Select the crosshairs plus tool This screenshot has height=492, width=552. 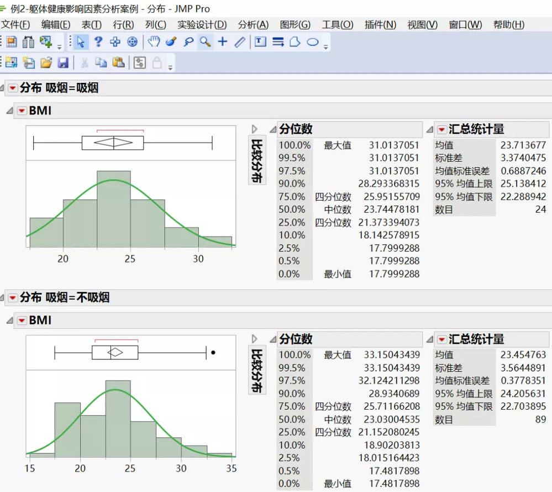223,42
